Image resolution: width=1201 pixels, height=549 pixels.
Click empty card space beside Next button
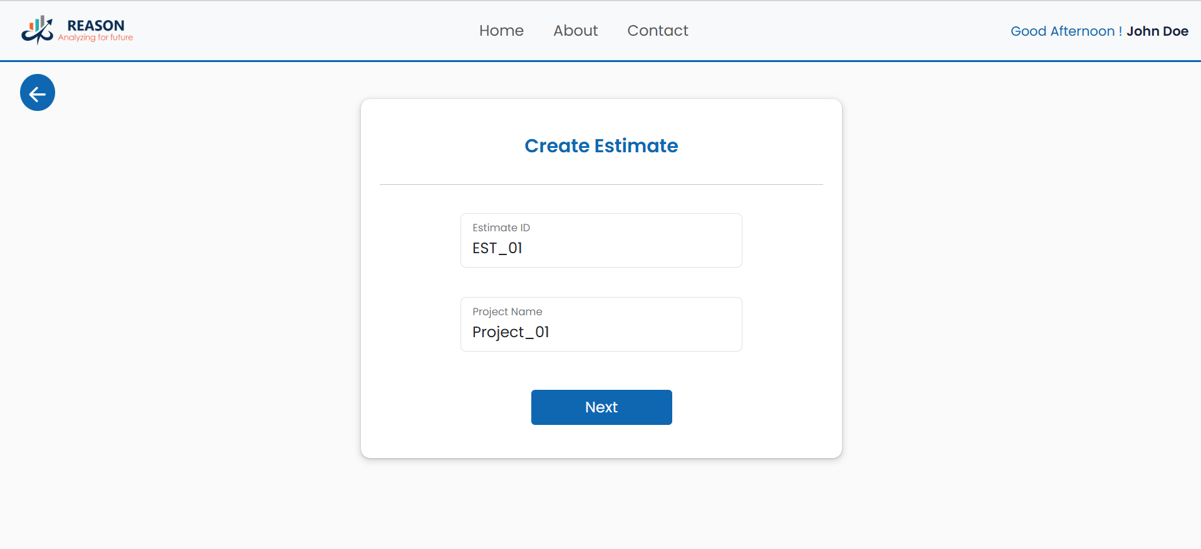click(752, 407)
